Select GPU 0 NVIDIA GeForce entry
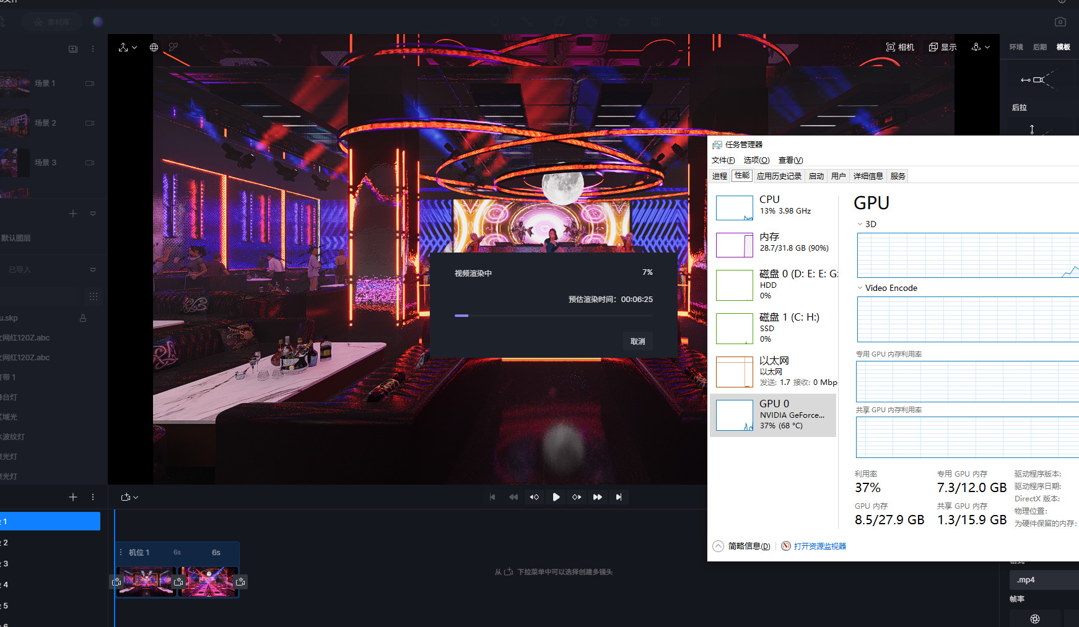 [x=774, y=415]
